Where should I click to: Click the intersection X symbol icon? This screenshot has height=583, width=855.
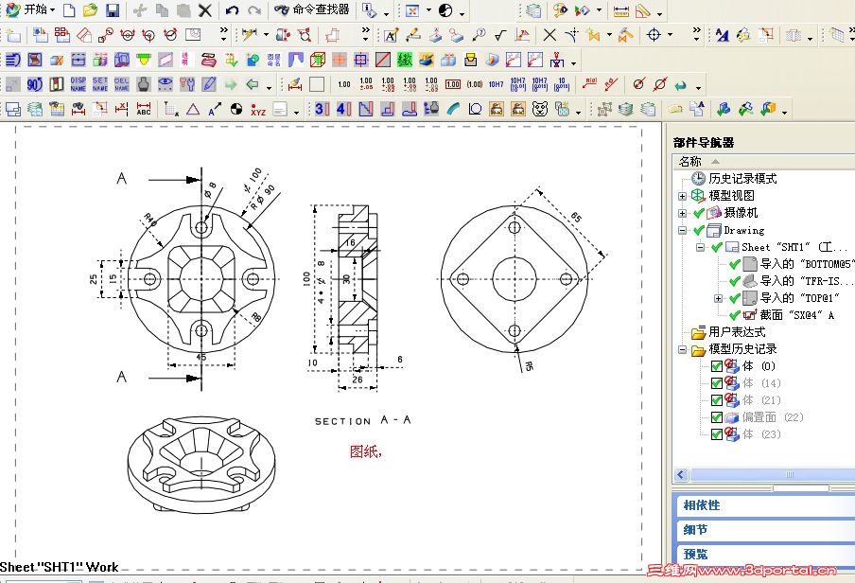(x=550, y=35)
